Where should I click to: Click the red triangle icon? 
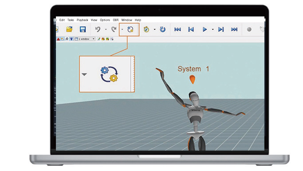pyautogui.click(x=58, y=39)
